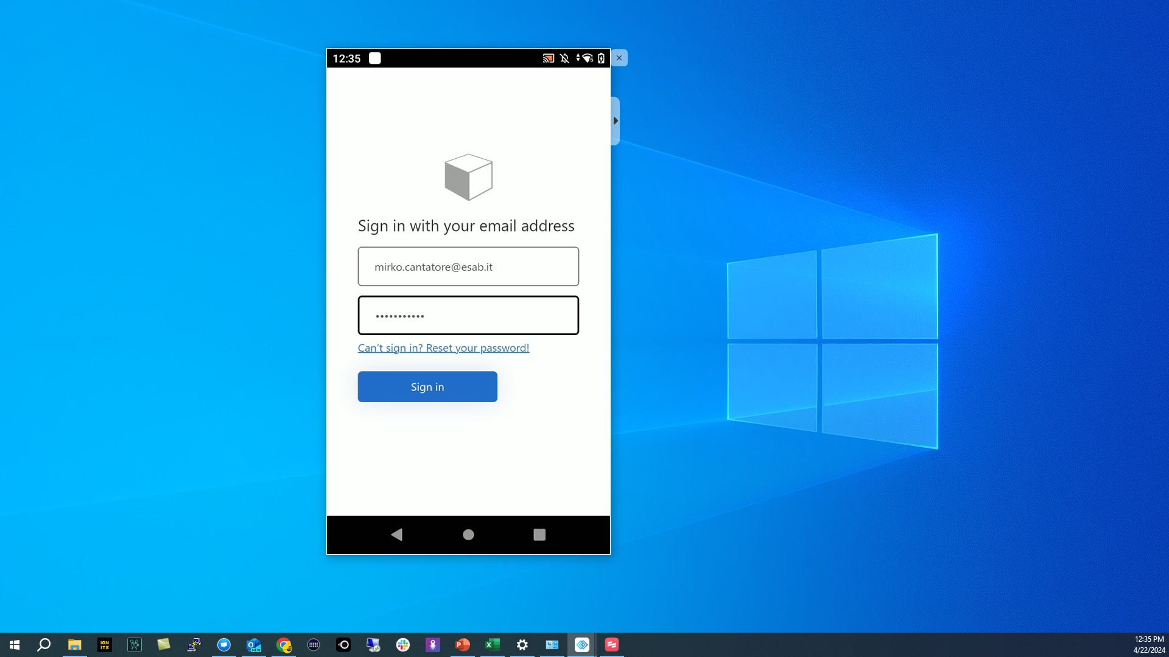Screen dimensions: 1169x657
Task: Tap the Android recent apps square button
Action: coord(539,535)
